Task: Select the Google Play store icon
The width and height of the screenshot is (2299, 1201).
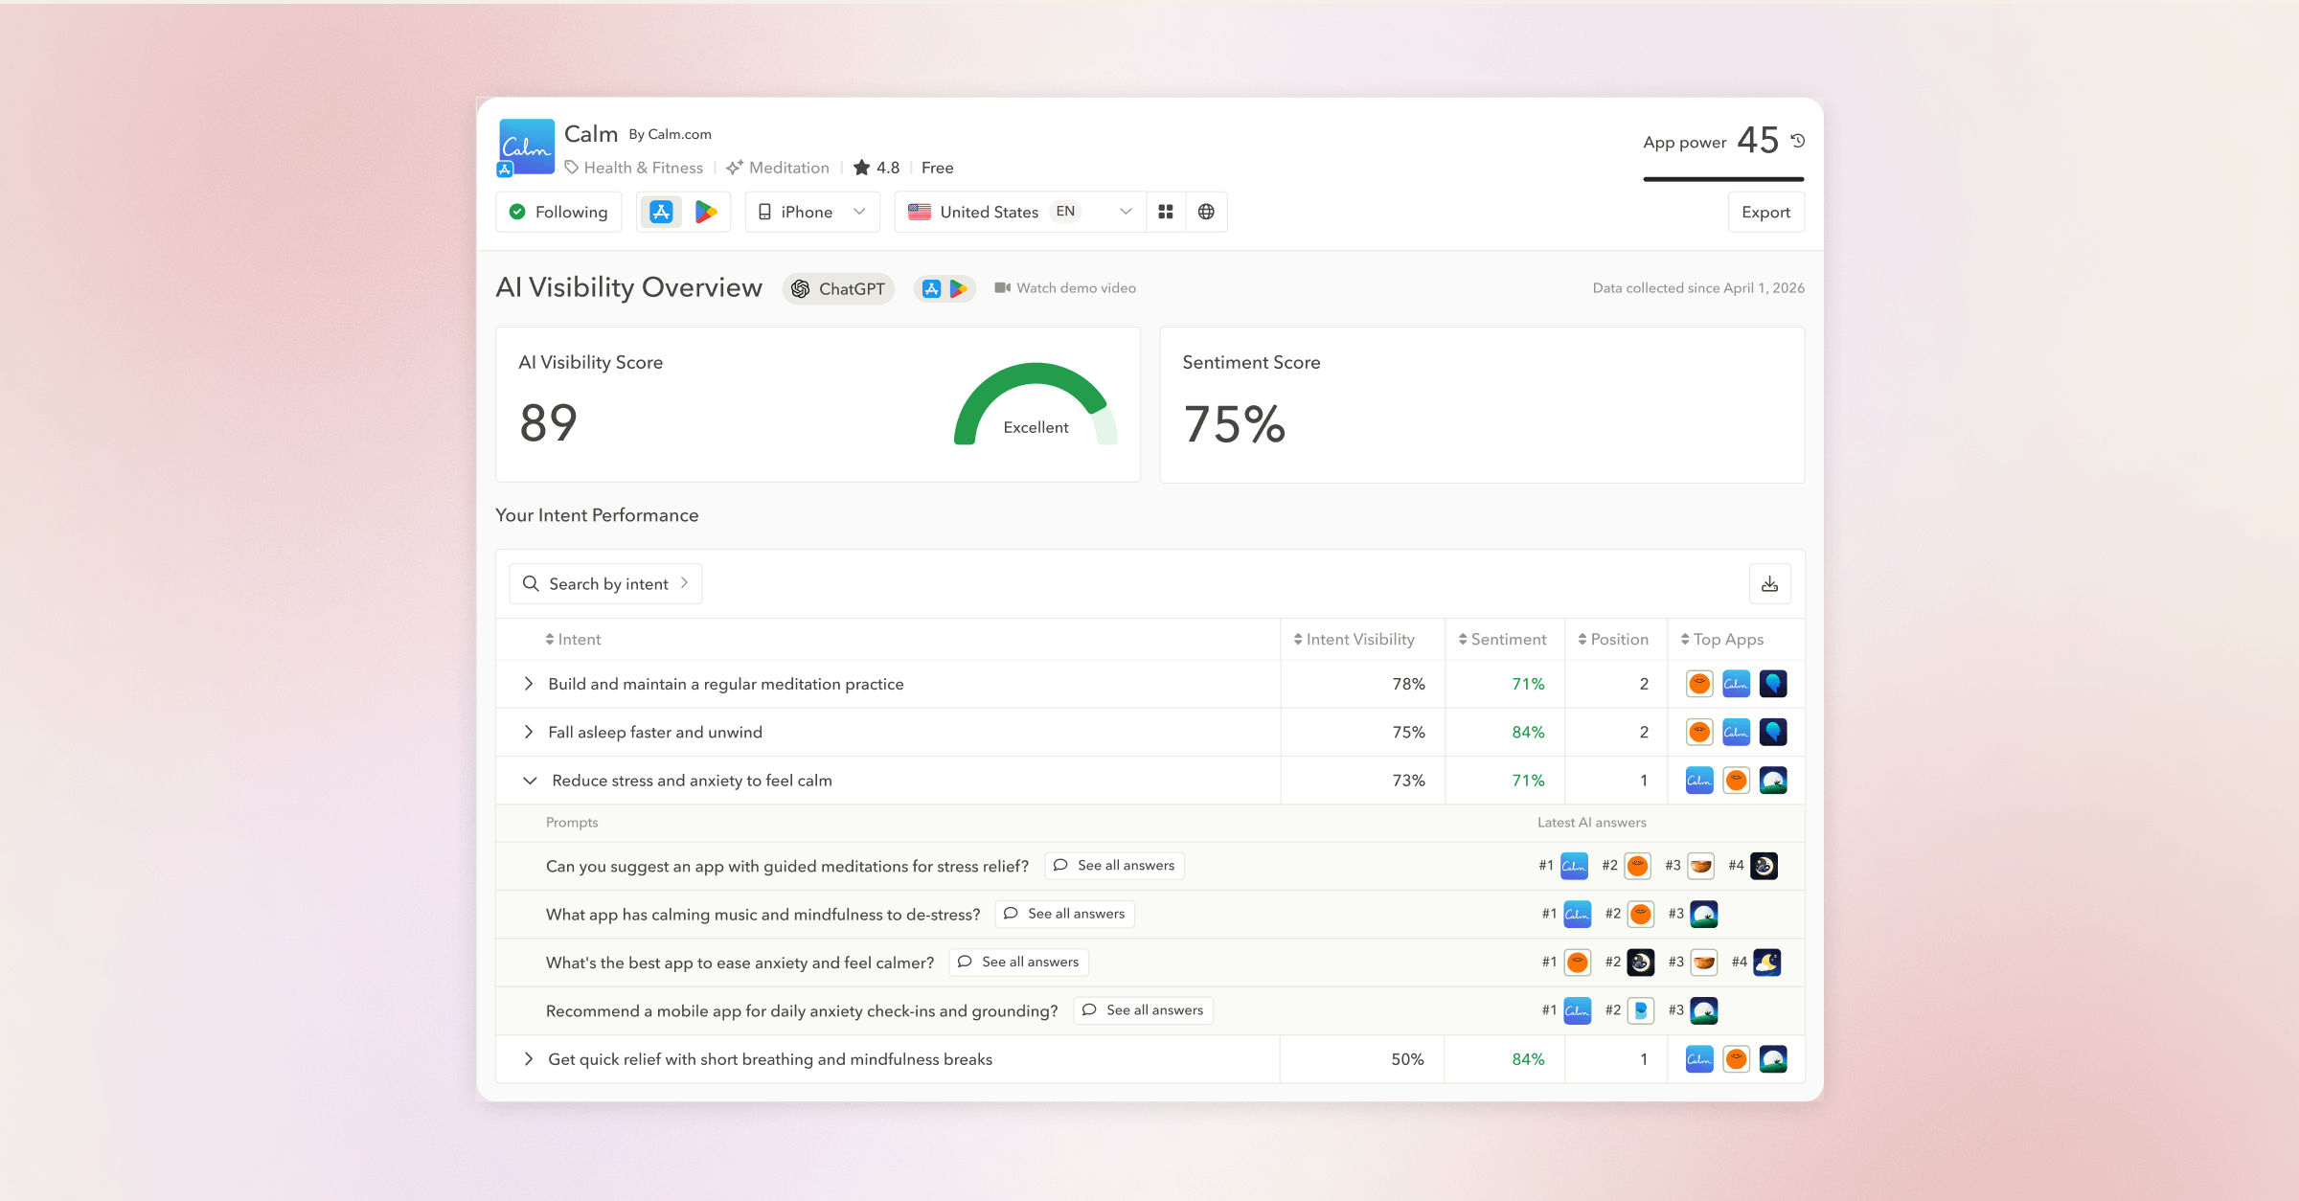Action: click(706, 212)
